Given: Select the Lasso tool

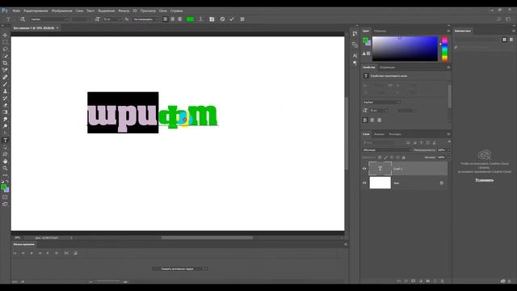Looking at the screenshot, I should (x=5, y=48).
